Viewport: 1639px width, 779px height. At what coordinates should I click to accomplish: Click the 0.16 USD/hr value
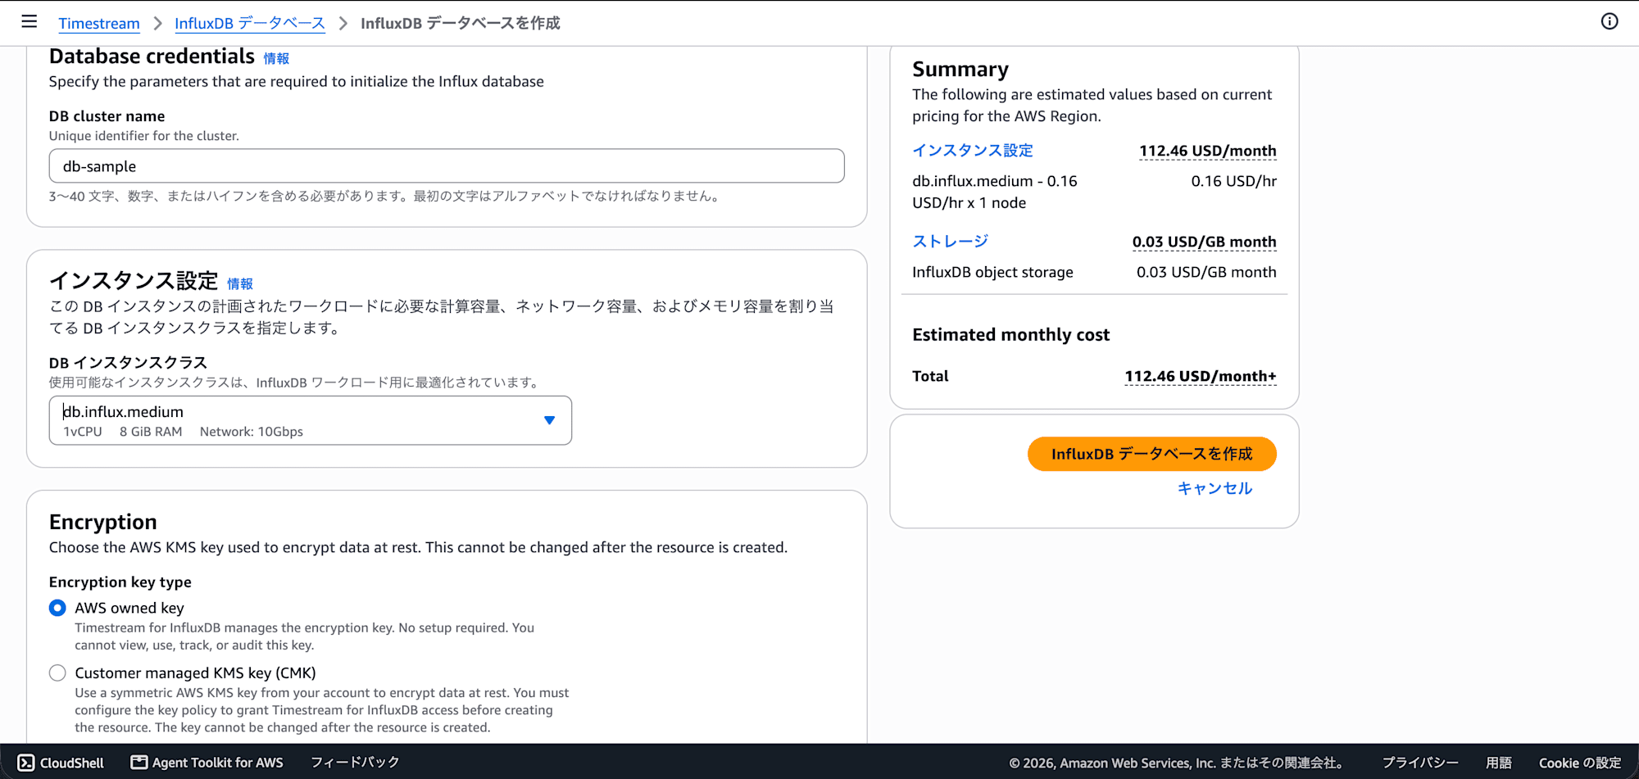tap(1233, 181)
